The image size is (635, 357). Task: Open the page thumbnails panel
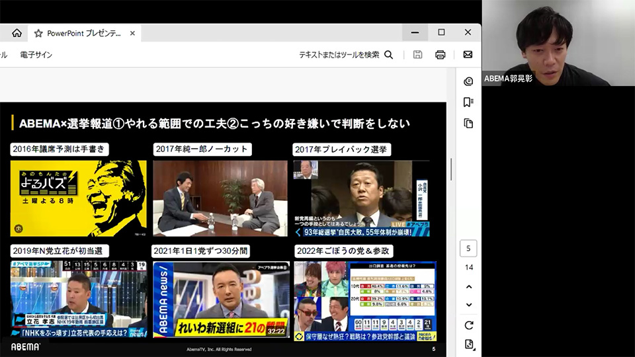tap(468, 123)
